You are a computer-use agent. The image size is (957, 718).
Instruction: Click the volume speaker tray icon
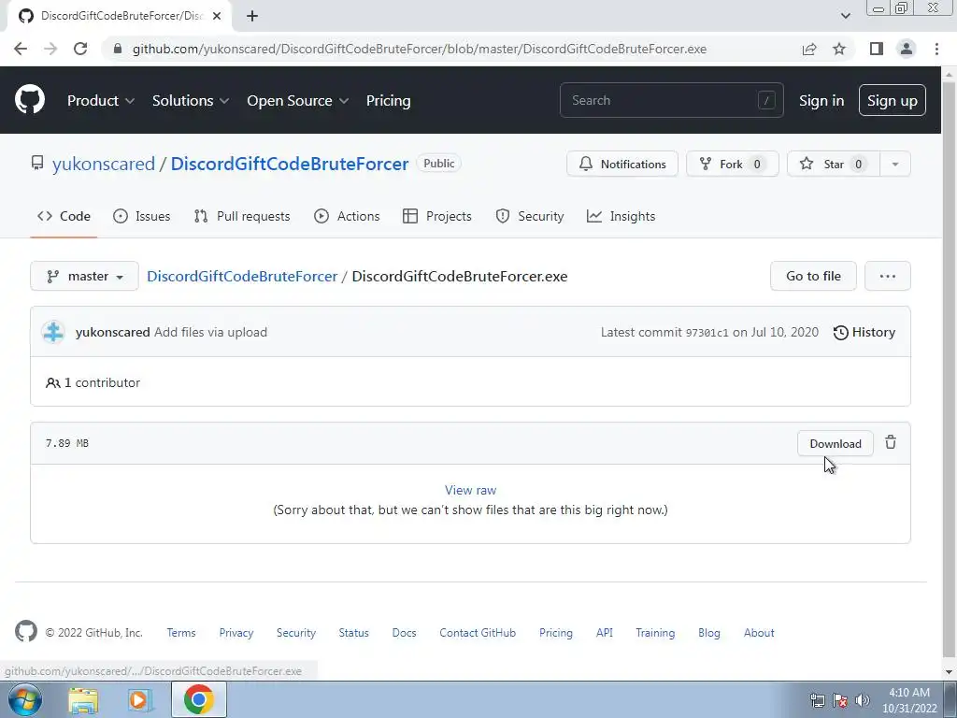coord(862,700)
